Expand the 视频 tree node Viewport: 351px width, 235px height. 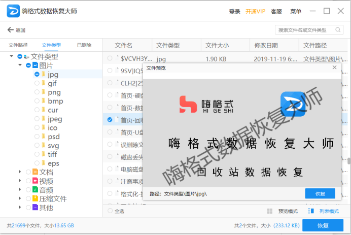(x=20, y=181)
